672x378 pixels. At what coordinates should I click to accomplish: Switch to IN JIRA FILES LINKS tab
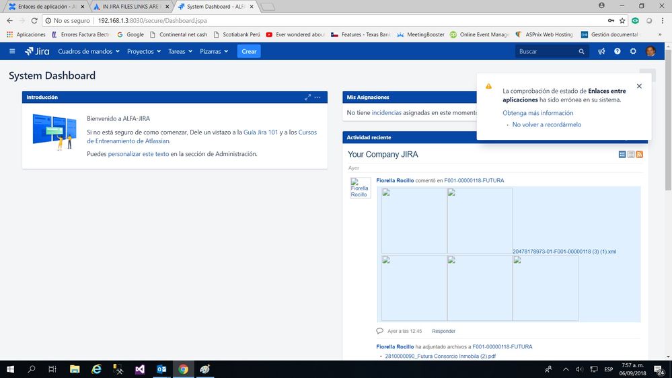tap(132, 7)
